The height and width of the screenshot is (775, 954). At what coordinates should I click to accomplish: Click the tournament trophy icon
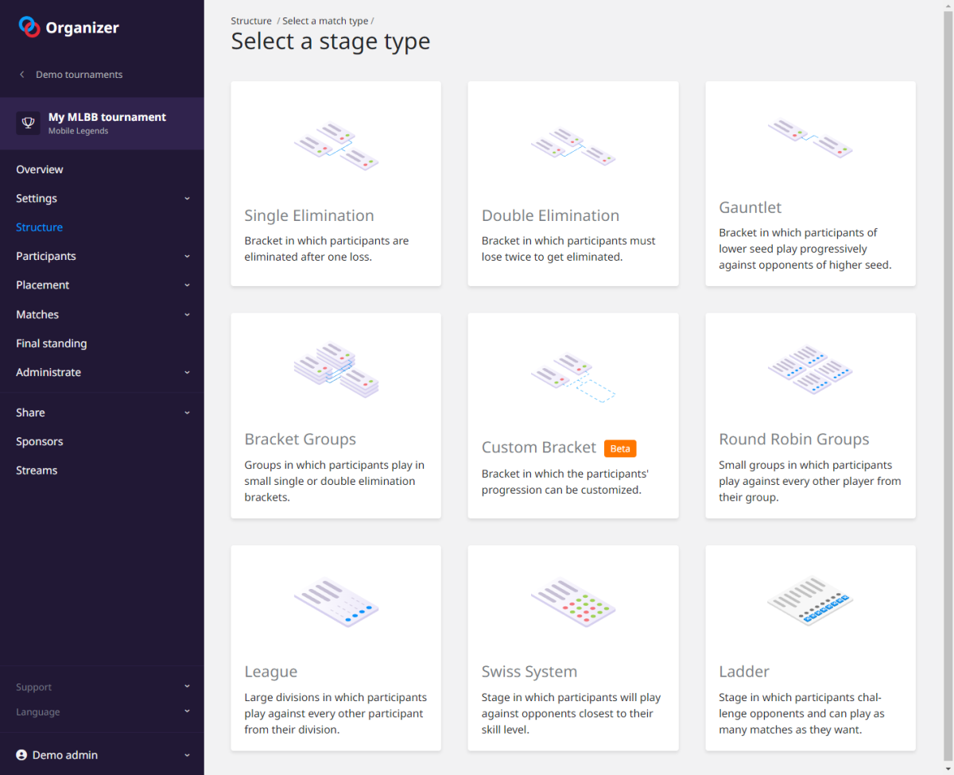pyautogui.click(x=29, y=123)
